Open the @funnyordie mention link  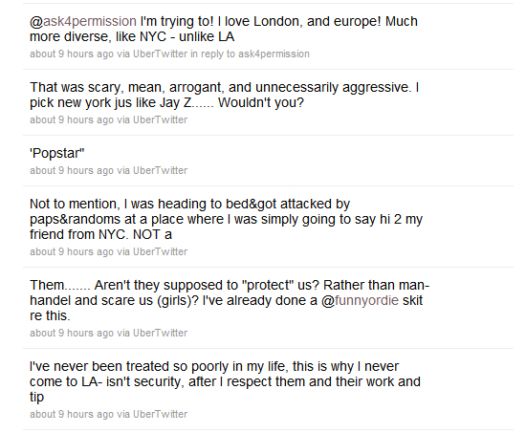tap(360, 300)
